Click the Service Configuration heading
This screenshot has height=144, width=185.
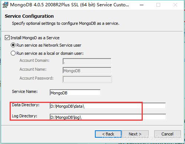click(29, 16)
